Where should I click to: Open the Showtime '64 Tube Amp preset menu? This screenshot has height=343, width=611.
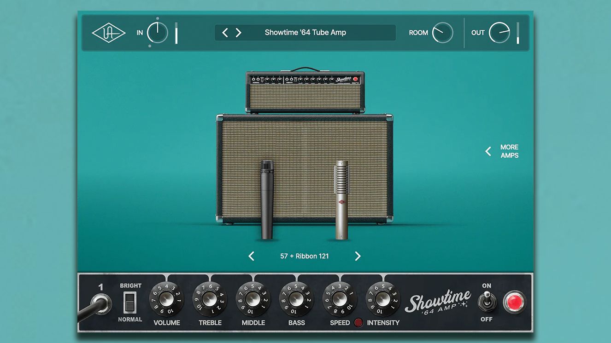[305, 33]
